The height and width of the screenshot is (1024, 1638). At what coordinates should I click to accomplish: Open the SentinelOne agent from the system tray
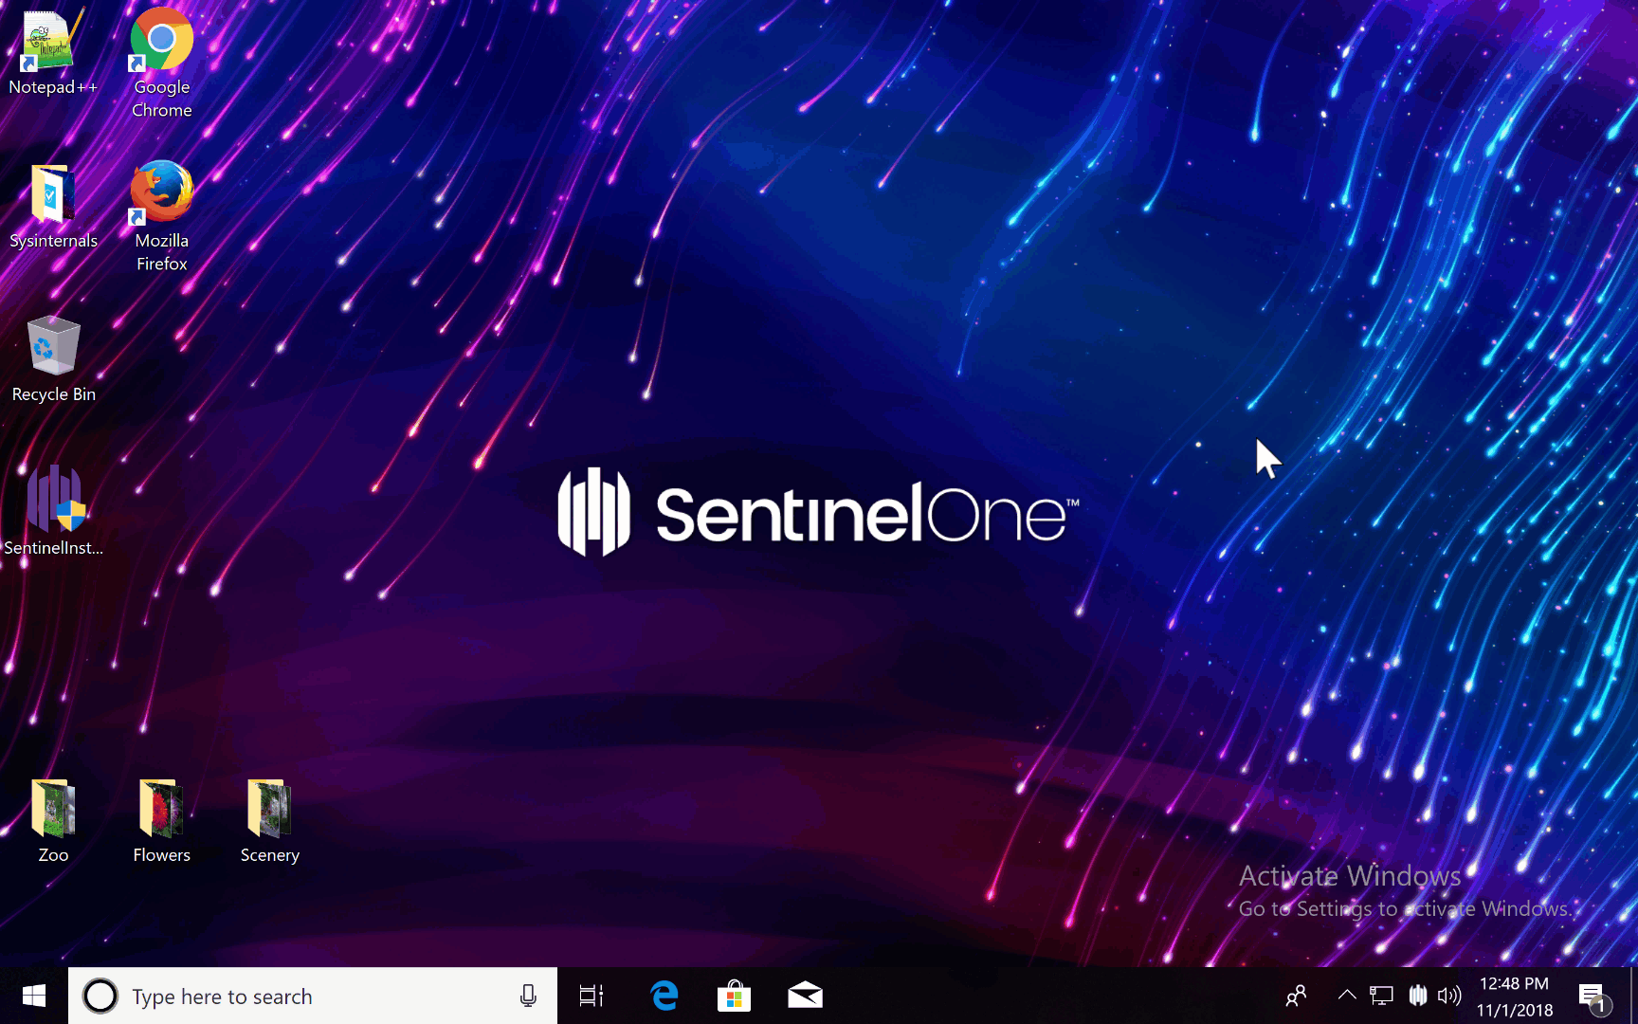[x=1417, y=996]
